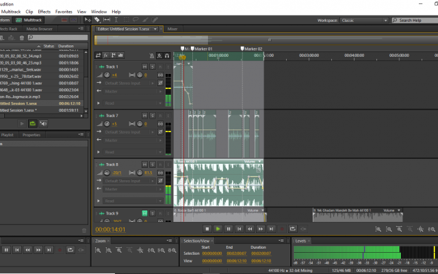
Task: Unmute Track 9 with the green M button
Action: click(x=144, y=213)
